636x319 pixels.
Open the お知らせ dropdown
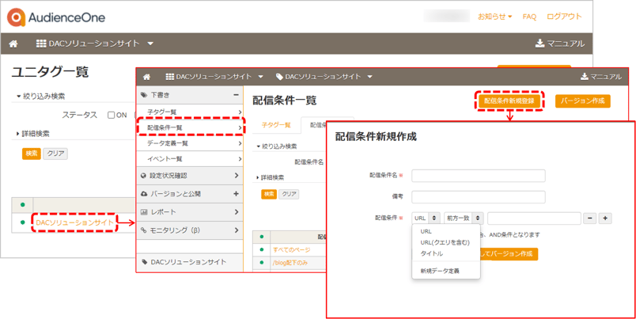pyautogui.click(x=495, y=17)
